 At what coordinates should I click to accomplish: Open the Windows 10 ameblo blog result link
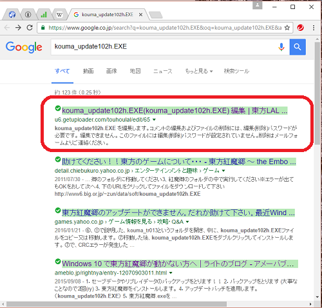point(180,264)
